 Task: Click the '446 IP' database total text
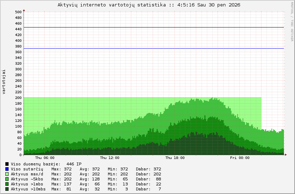tap(74, 164)
